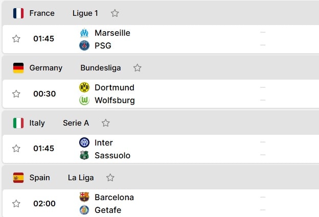Image resolution: width=319 pixels, height=217 pixels.
Task: Select the Spain flag icon
Action: [x=18, y=178]
